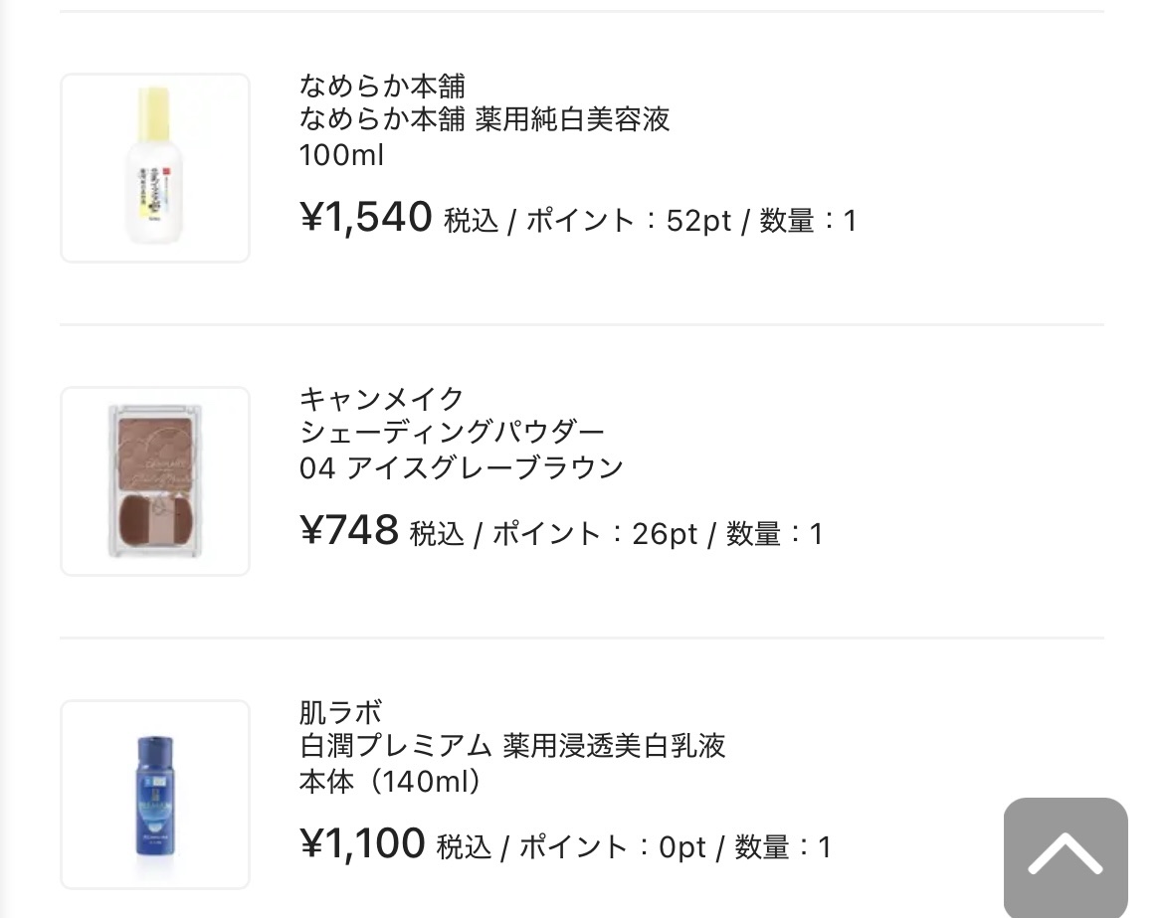Open the キャンメイク shading powder thumbnail
Screen dimensions: 1164x918
tap(154, 480)
